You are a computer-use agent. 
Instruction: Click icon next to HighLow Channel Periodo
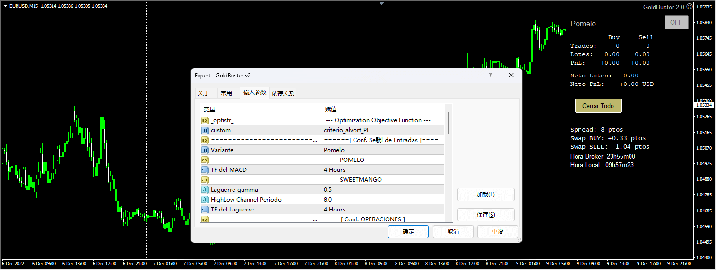[x=205, y=200]
